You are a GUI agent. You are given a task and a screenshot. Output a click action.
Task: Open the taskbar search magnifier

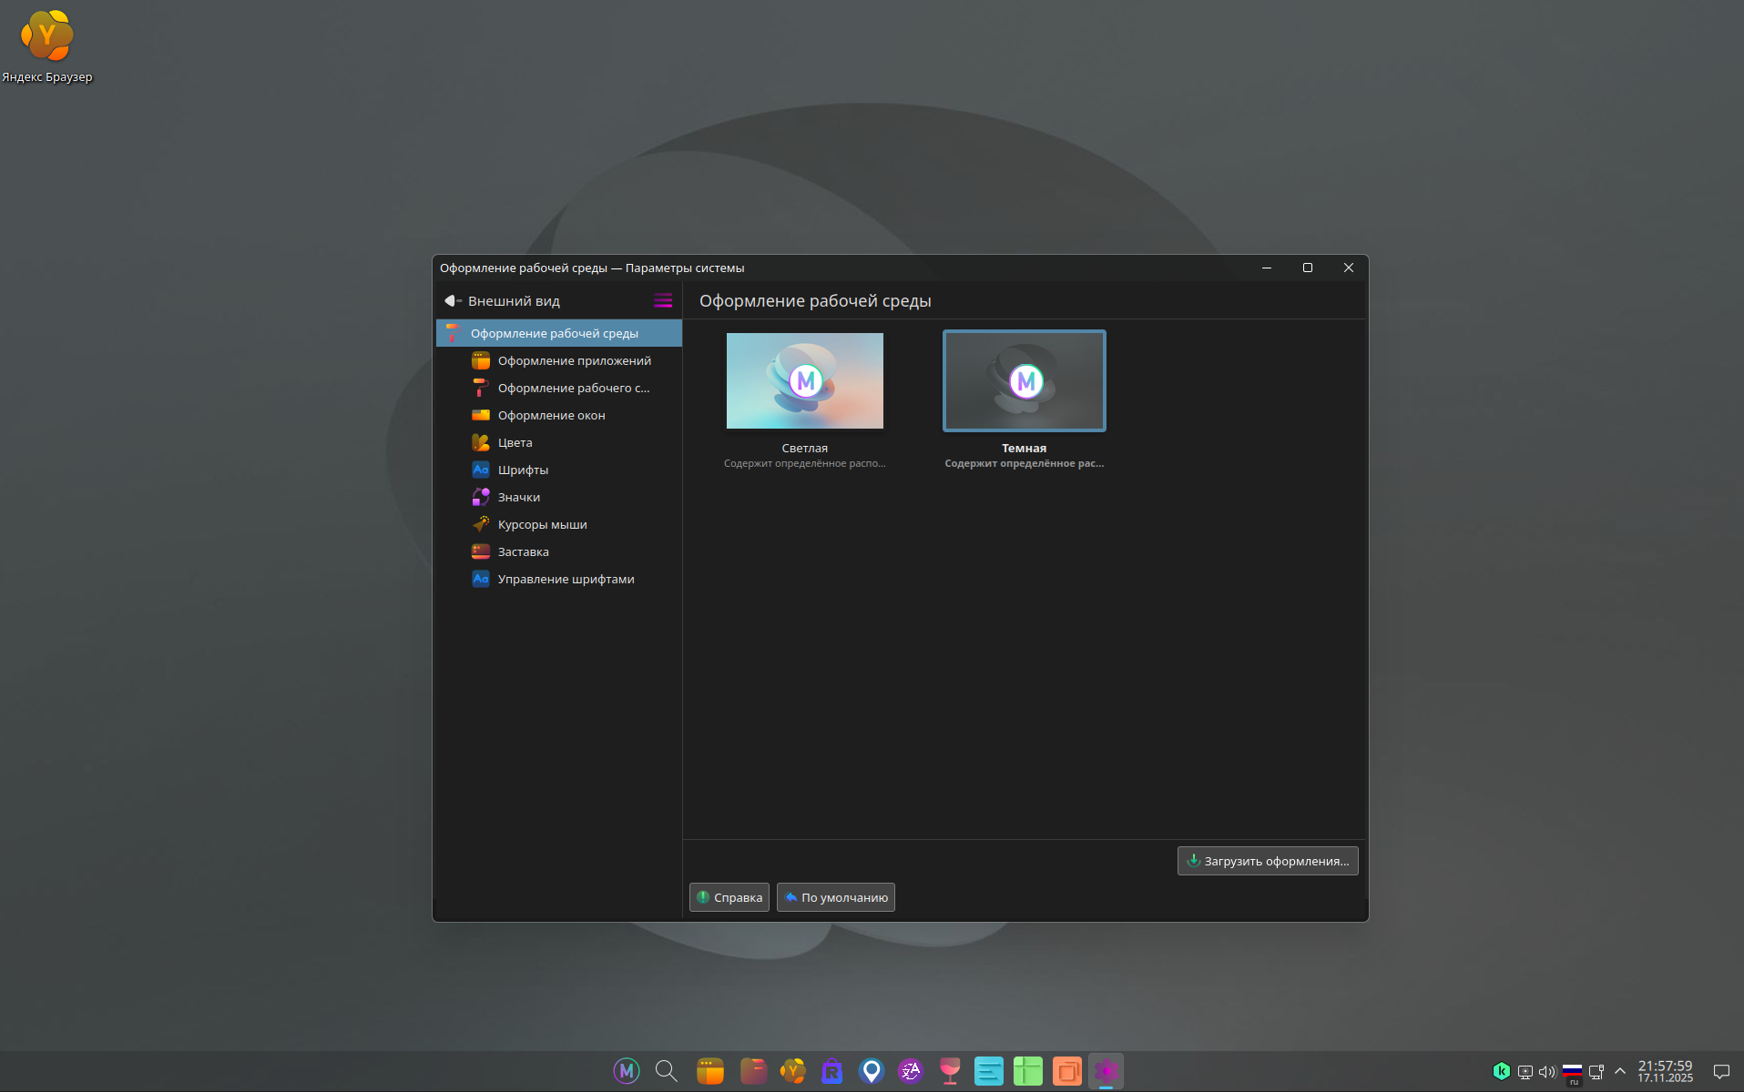point(667,1071)
